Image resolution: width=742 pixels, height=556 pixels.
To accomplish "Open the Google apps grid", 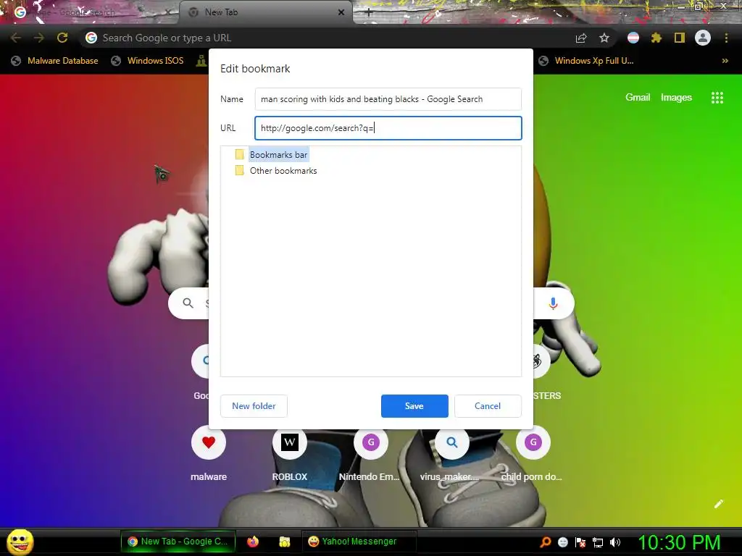I will tap(717, 98).
